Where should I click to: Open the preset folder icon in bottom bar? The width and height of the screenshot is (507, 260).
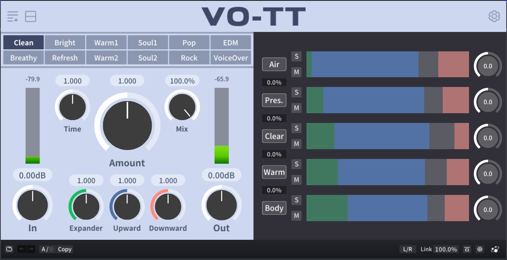[9, 249]
